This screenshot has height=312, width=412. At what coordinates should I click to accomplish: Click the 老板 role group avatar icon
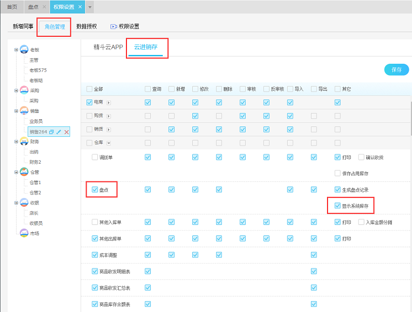[24, 50]
